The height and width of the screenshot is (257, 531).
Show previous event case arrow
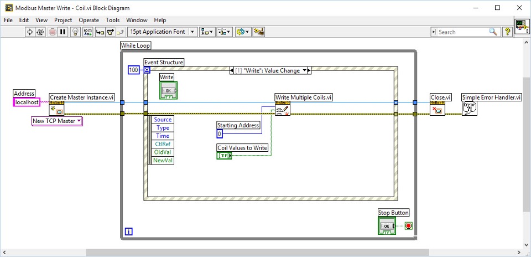point(232,70)
